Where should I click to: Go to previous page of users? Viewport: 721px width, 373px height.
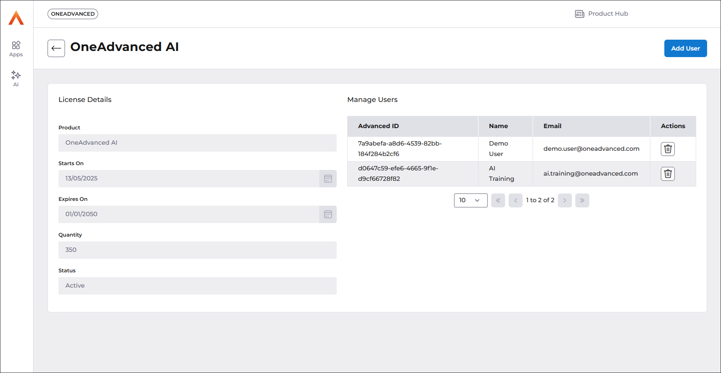pyautogui.click(x=516, y=200)
